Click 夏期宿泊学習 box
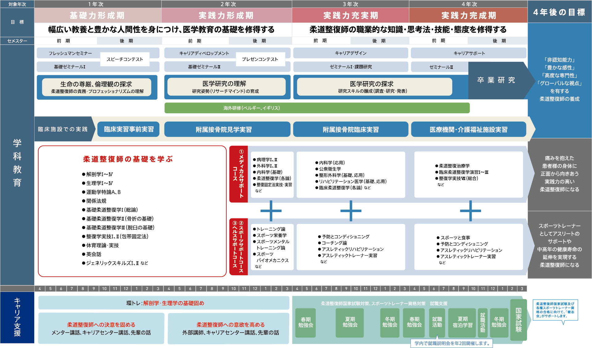Viewport: 592px width, 348px height. coord(462,322)
